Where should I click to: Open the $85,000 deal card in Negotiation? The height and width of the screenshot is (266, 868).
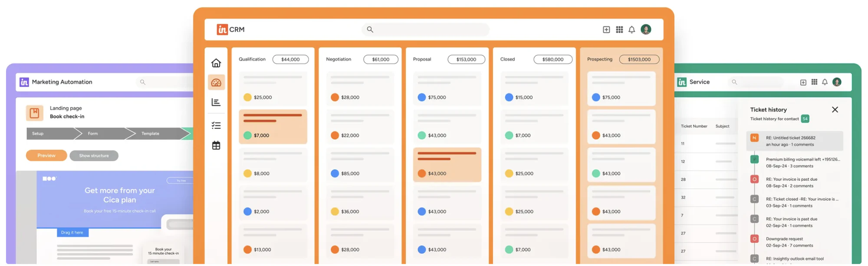click(x=360, y=165)
